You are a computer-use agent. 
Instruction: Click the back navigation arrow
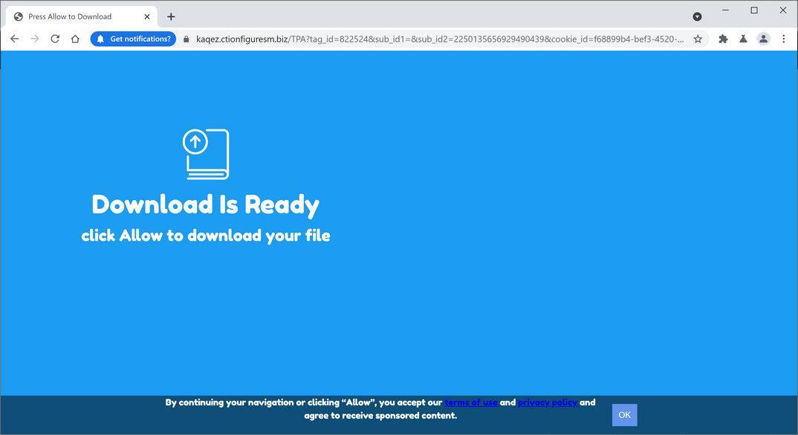tap(14, 39)
